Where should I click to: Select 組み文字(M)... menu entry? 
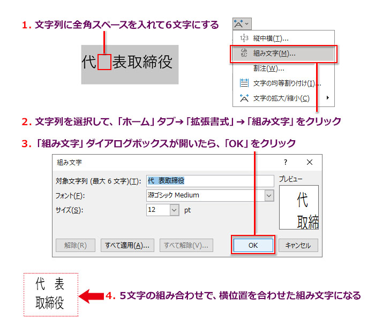(x=283, y=53)
